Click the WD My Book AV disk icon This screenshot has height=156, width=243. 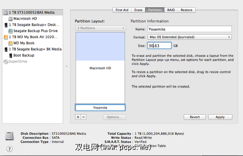tap(6, 37)
